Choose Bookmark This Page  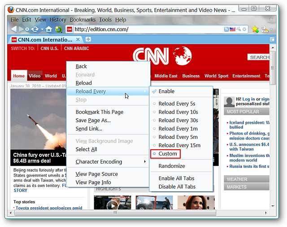click(x=108, y=112)
